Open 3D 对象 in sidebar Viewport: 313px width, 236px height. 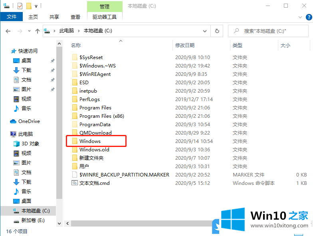click(30, 143)
